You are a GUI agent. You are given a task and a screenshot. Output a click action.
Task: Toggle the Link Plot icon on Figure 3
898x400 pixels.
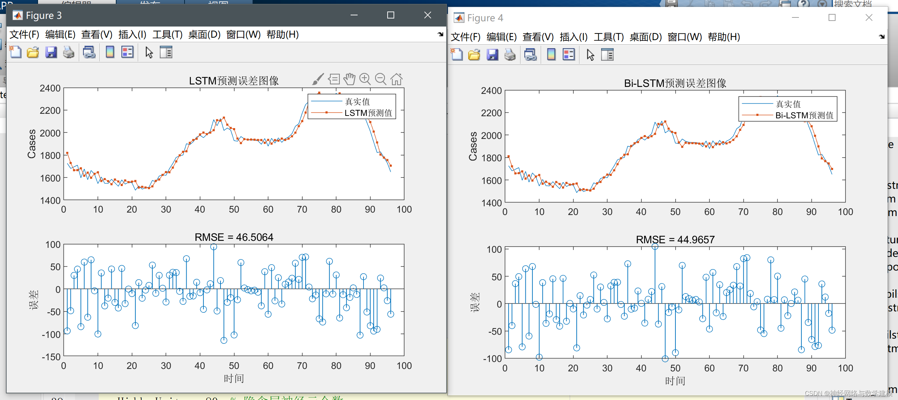(89, 52)
